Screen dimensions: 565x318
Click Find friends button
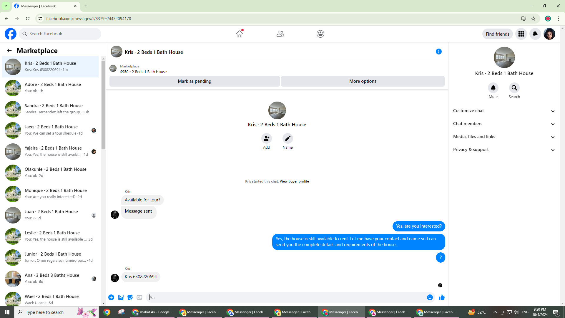coord(498,34)
